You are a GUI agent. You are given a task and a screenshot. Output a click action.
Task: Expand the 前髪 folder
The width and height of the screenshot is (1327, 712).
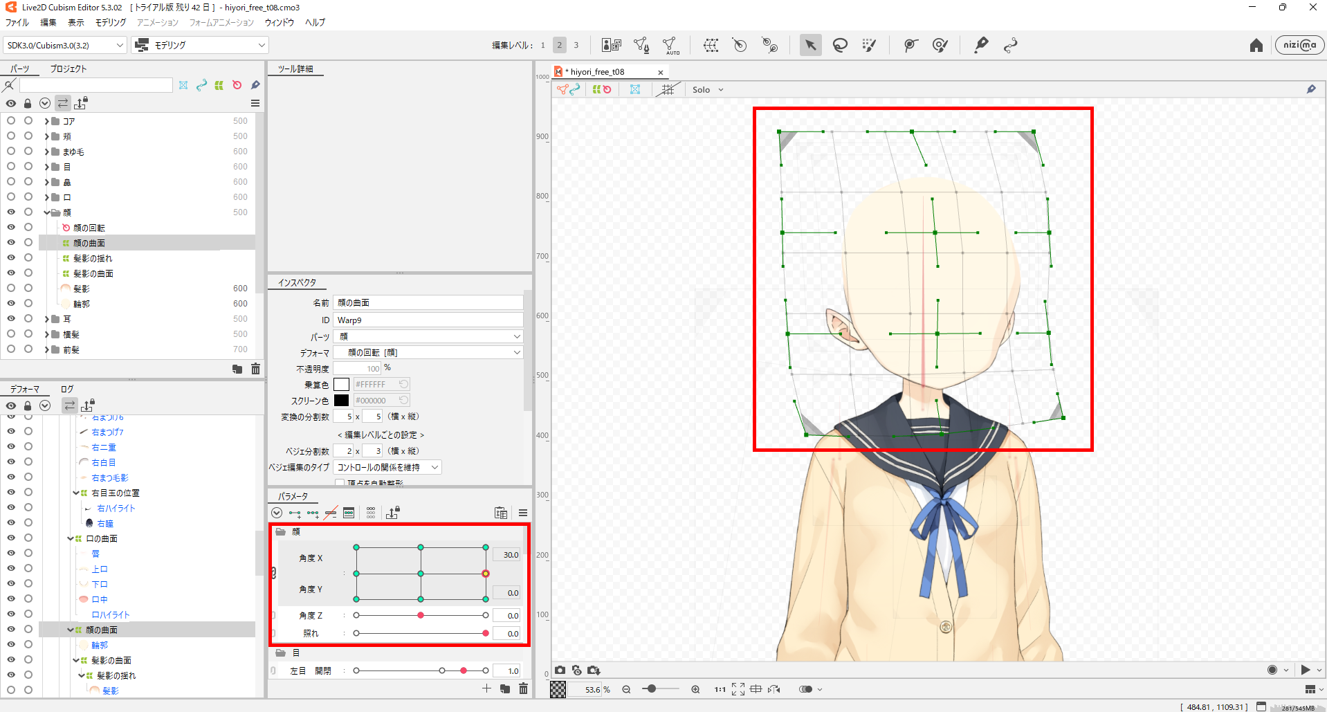click(x=46, y=349)
